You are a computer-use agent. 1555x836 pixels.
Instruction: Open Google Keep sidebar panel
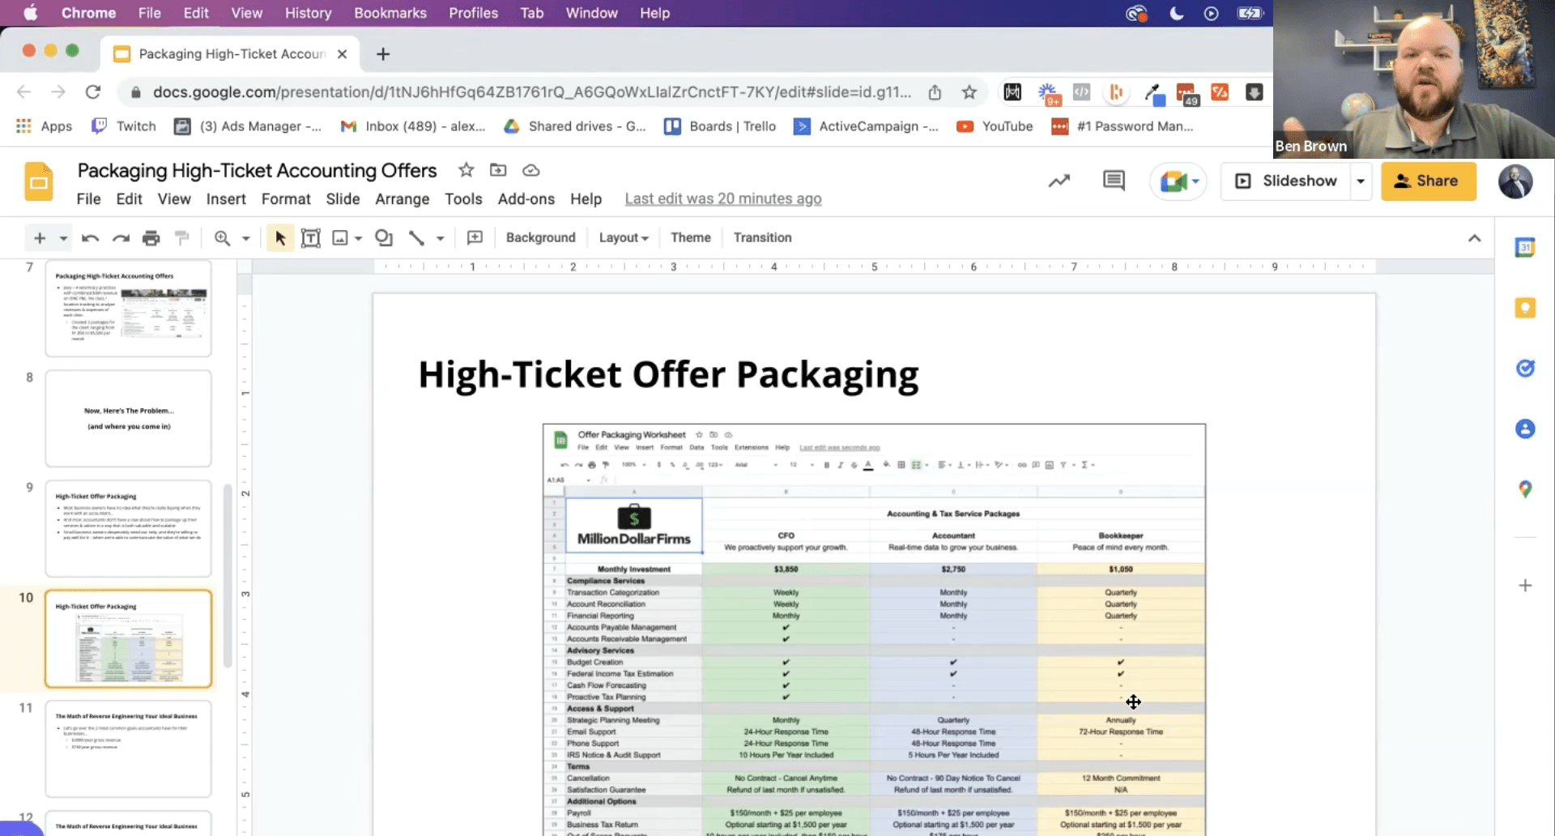[x=1525, y=308]
